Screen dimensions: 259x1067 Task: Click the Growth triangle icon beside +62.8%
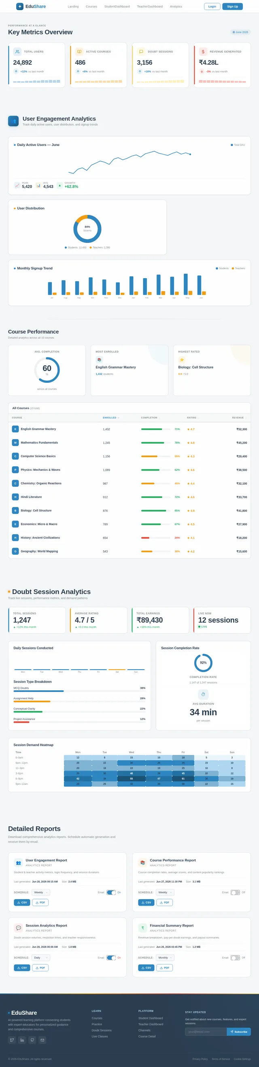59,186
